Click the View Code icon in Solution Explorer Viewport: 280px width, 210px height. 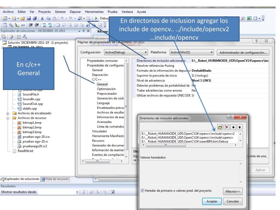(x=19, y=37)
